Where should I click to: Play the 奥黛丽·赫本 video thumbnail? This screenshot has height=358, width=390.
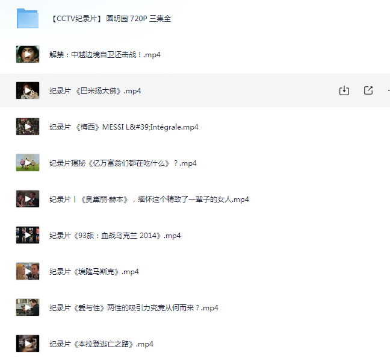point(28,199)
